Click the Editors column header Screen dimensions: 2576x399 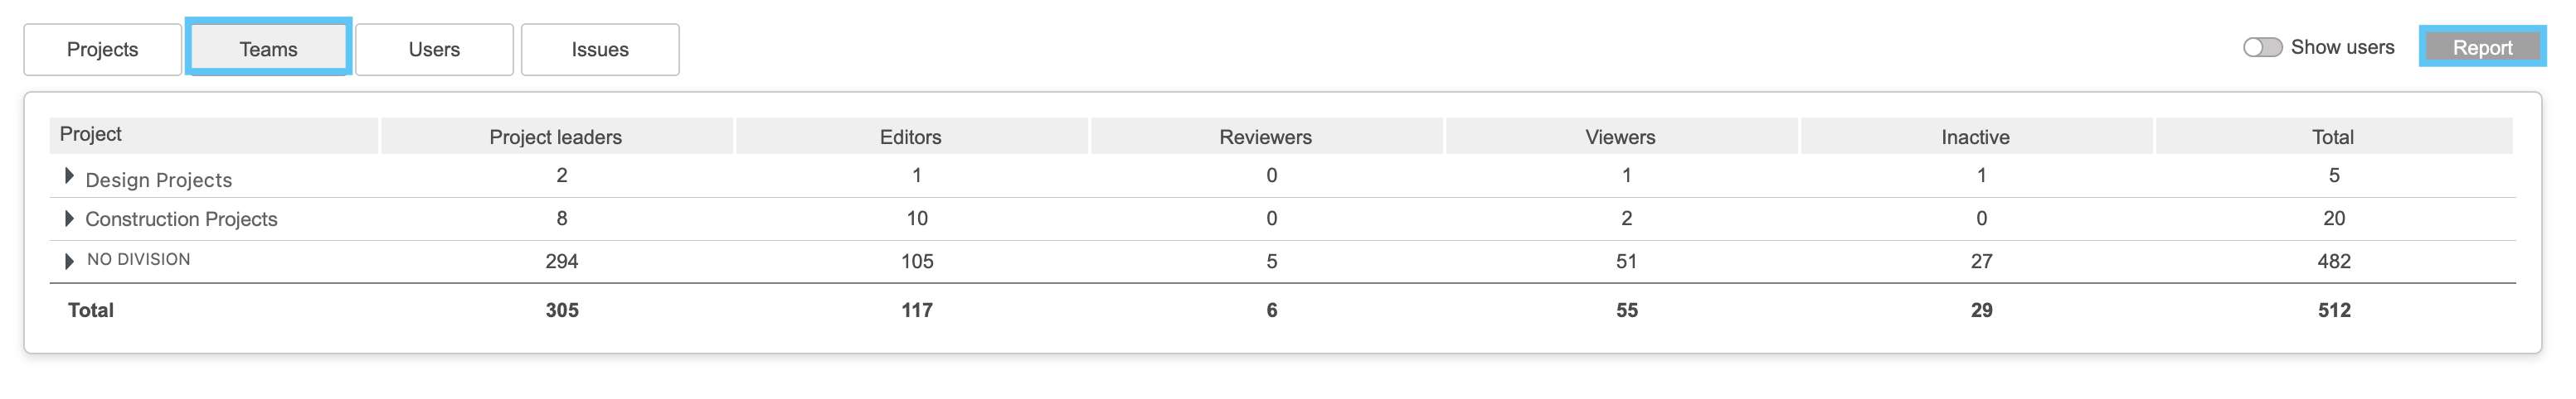911,137
